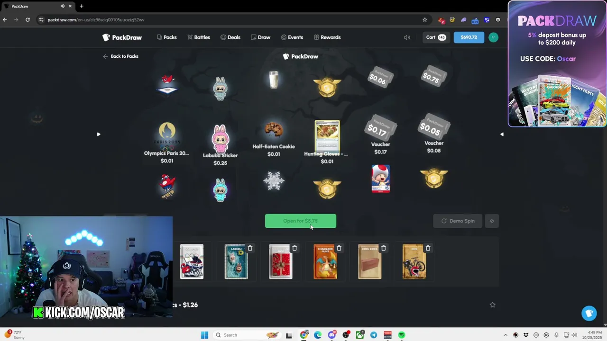Open the Events page
The height and width of the screenshot is (341, 607).
[292, 37]
